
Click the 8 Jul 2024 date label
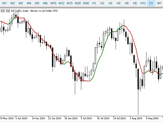coord(86,118)
